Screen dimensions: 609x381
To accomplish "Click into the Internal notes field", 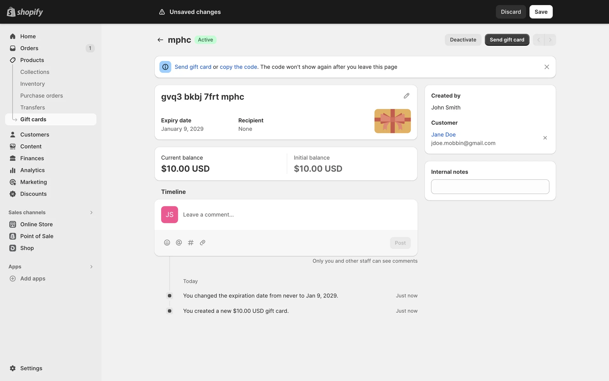I will click(x=490, y=187).
